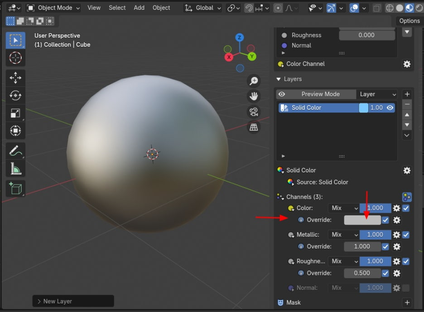The width and height of the screenshot is (424, 312).
Task: Disable the Metallic channel checkbox
Action: [406, 234]
